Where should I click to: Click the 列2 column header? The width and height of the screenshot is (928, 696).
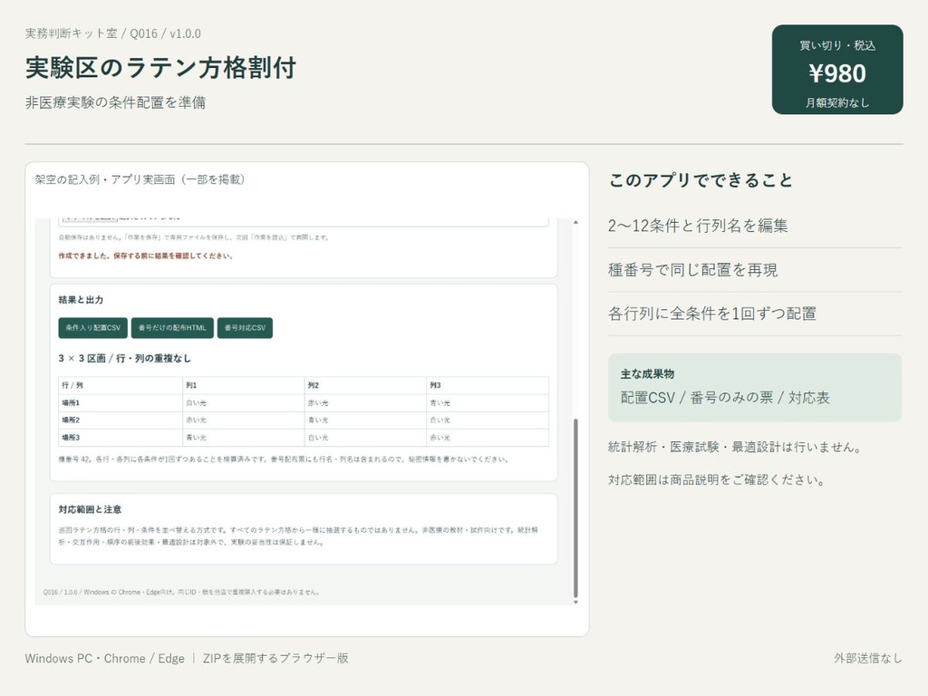(366, 385)
